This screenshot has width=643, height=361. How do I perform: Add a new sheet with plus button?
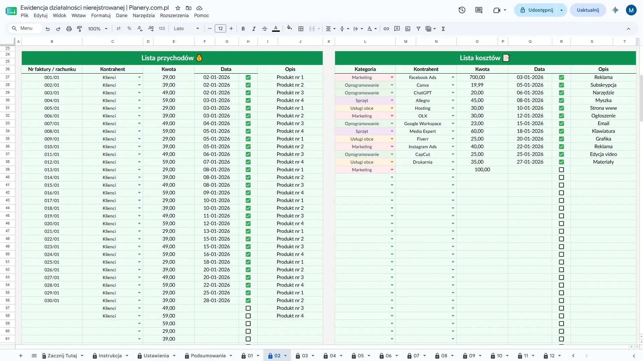pyautogui.click(x=21, y=356)
